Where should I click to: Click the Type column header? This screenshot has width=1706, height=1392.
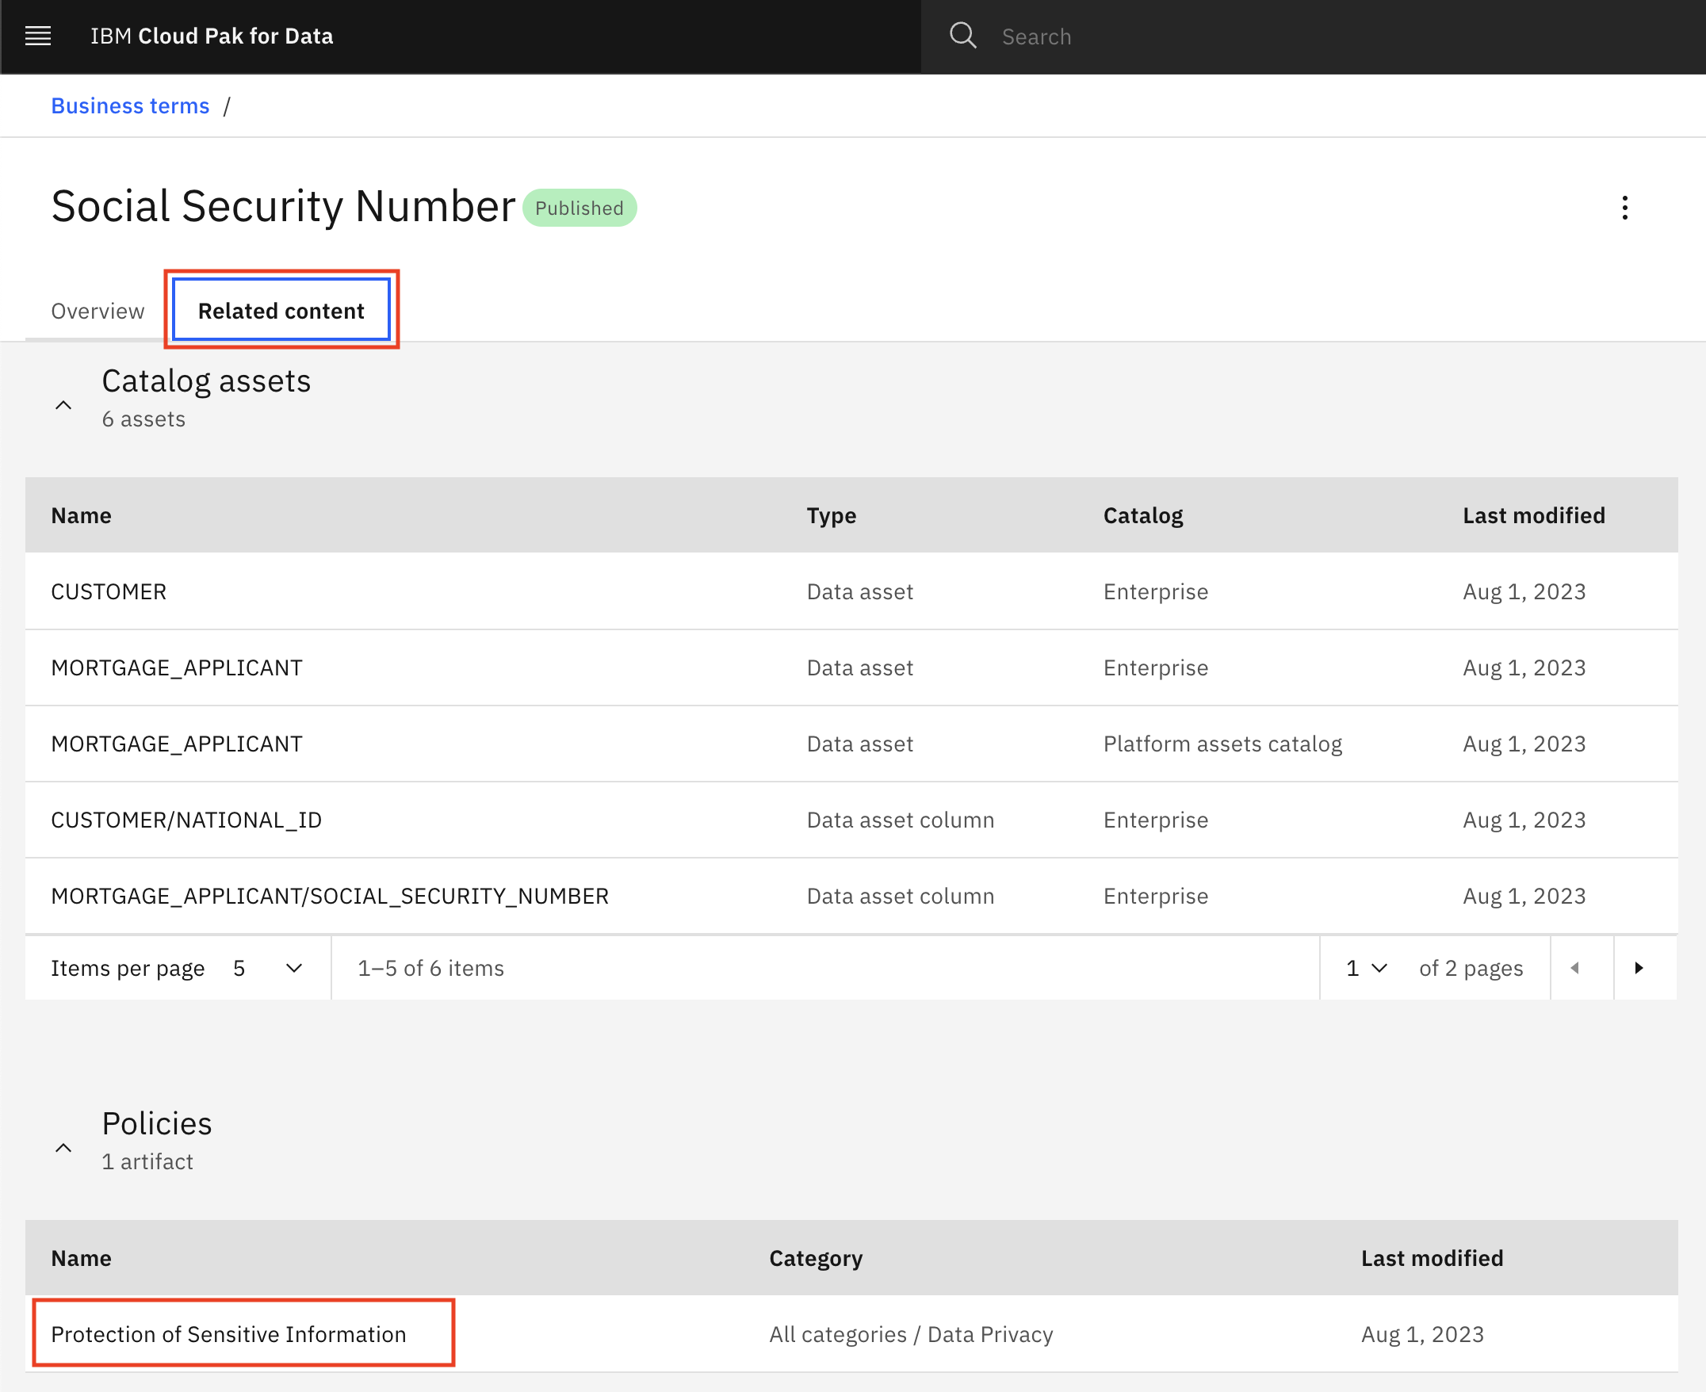point(832,515)
